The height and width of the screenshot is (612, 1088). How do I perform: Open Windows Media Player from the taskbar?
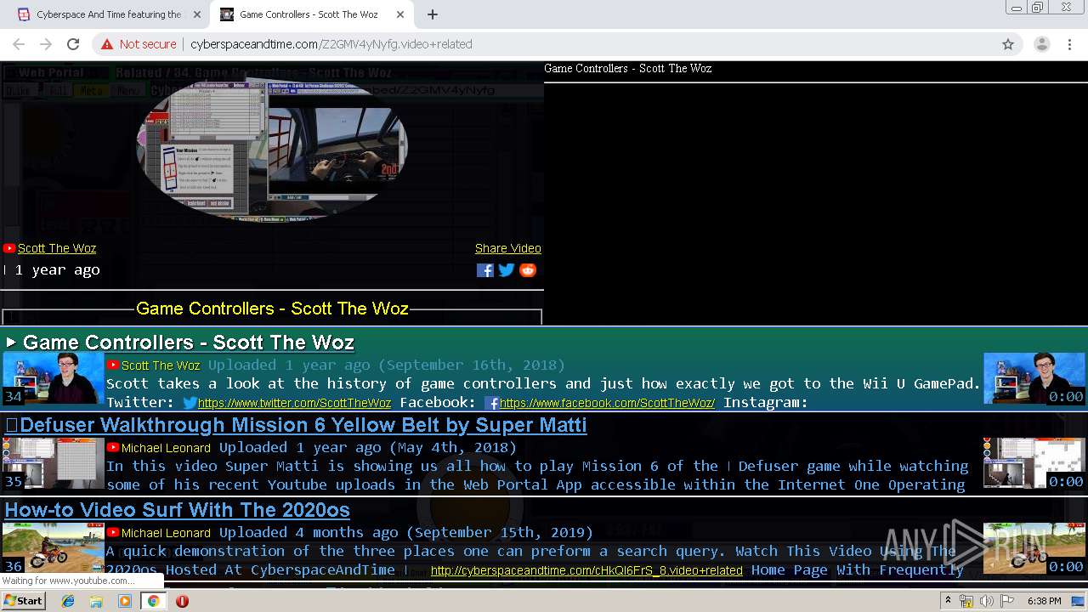click(125, 601)
